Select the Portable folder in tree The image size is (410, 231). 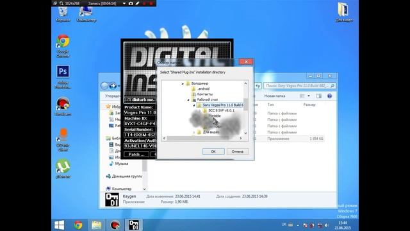[x=215, y=116]
